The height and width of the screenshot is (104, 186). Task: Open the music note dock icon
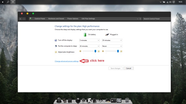pos(89,100)
